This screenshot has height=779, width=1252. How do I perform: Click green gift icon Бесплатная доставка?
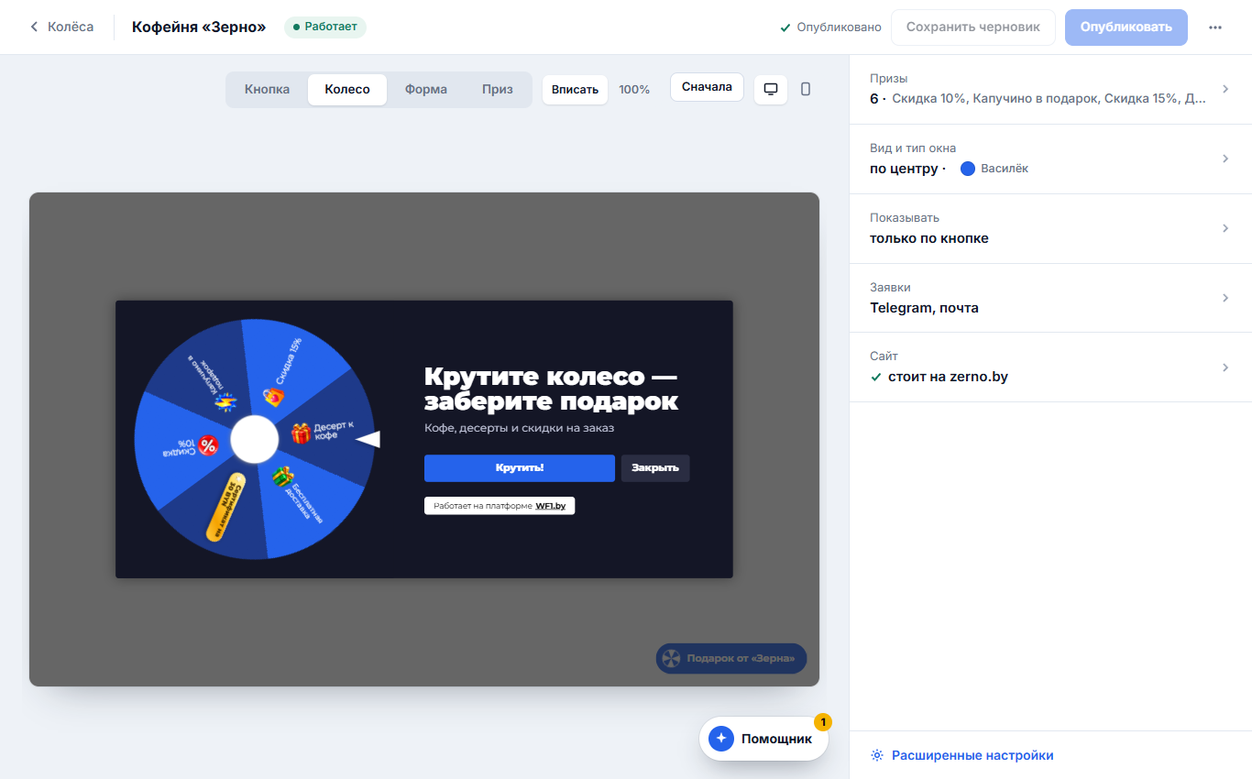tap(282, 477)
